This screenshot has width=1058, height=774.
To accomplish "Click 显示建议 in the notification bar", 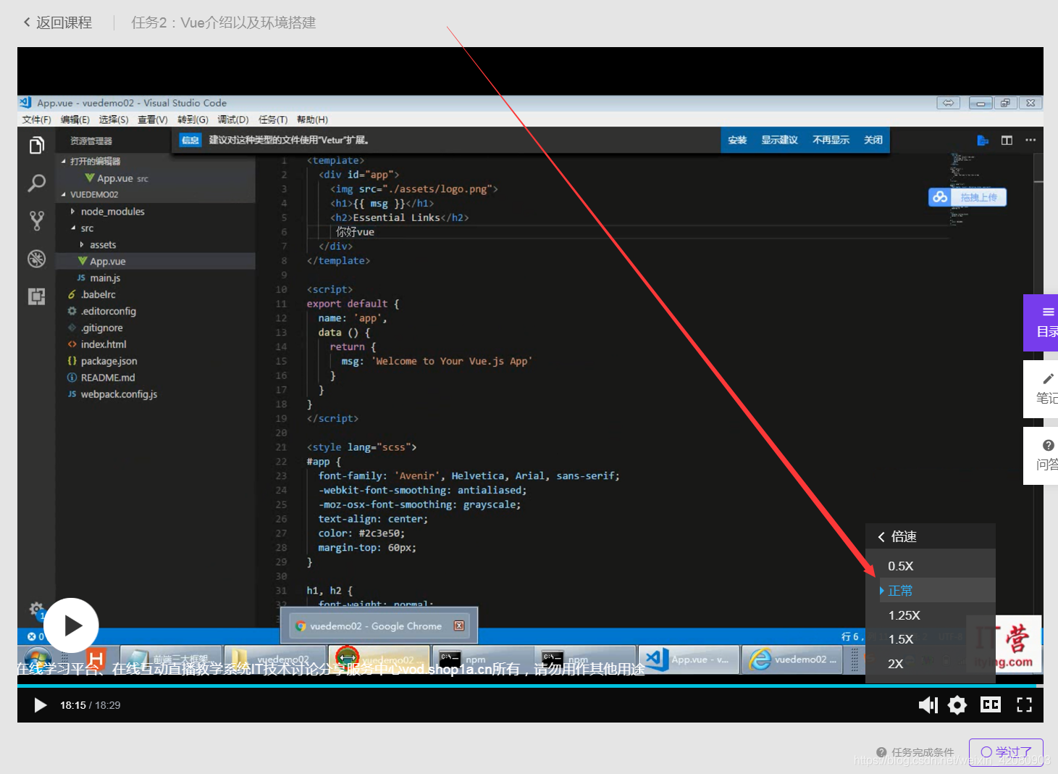I will [779, 140].
